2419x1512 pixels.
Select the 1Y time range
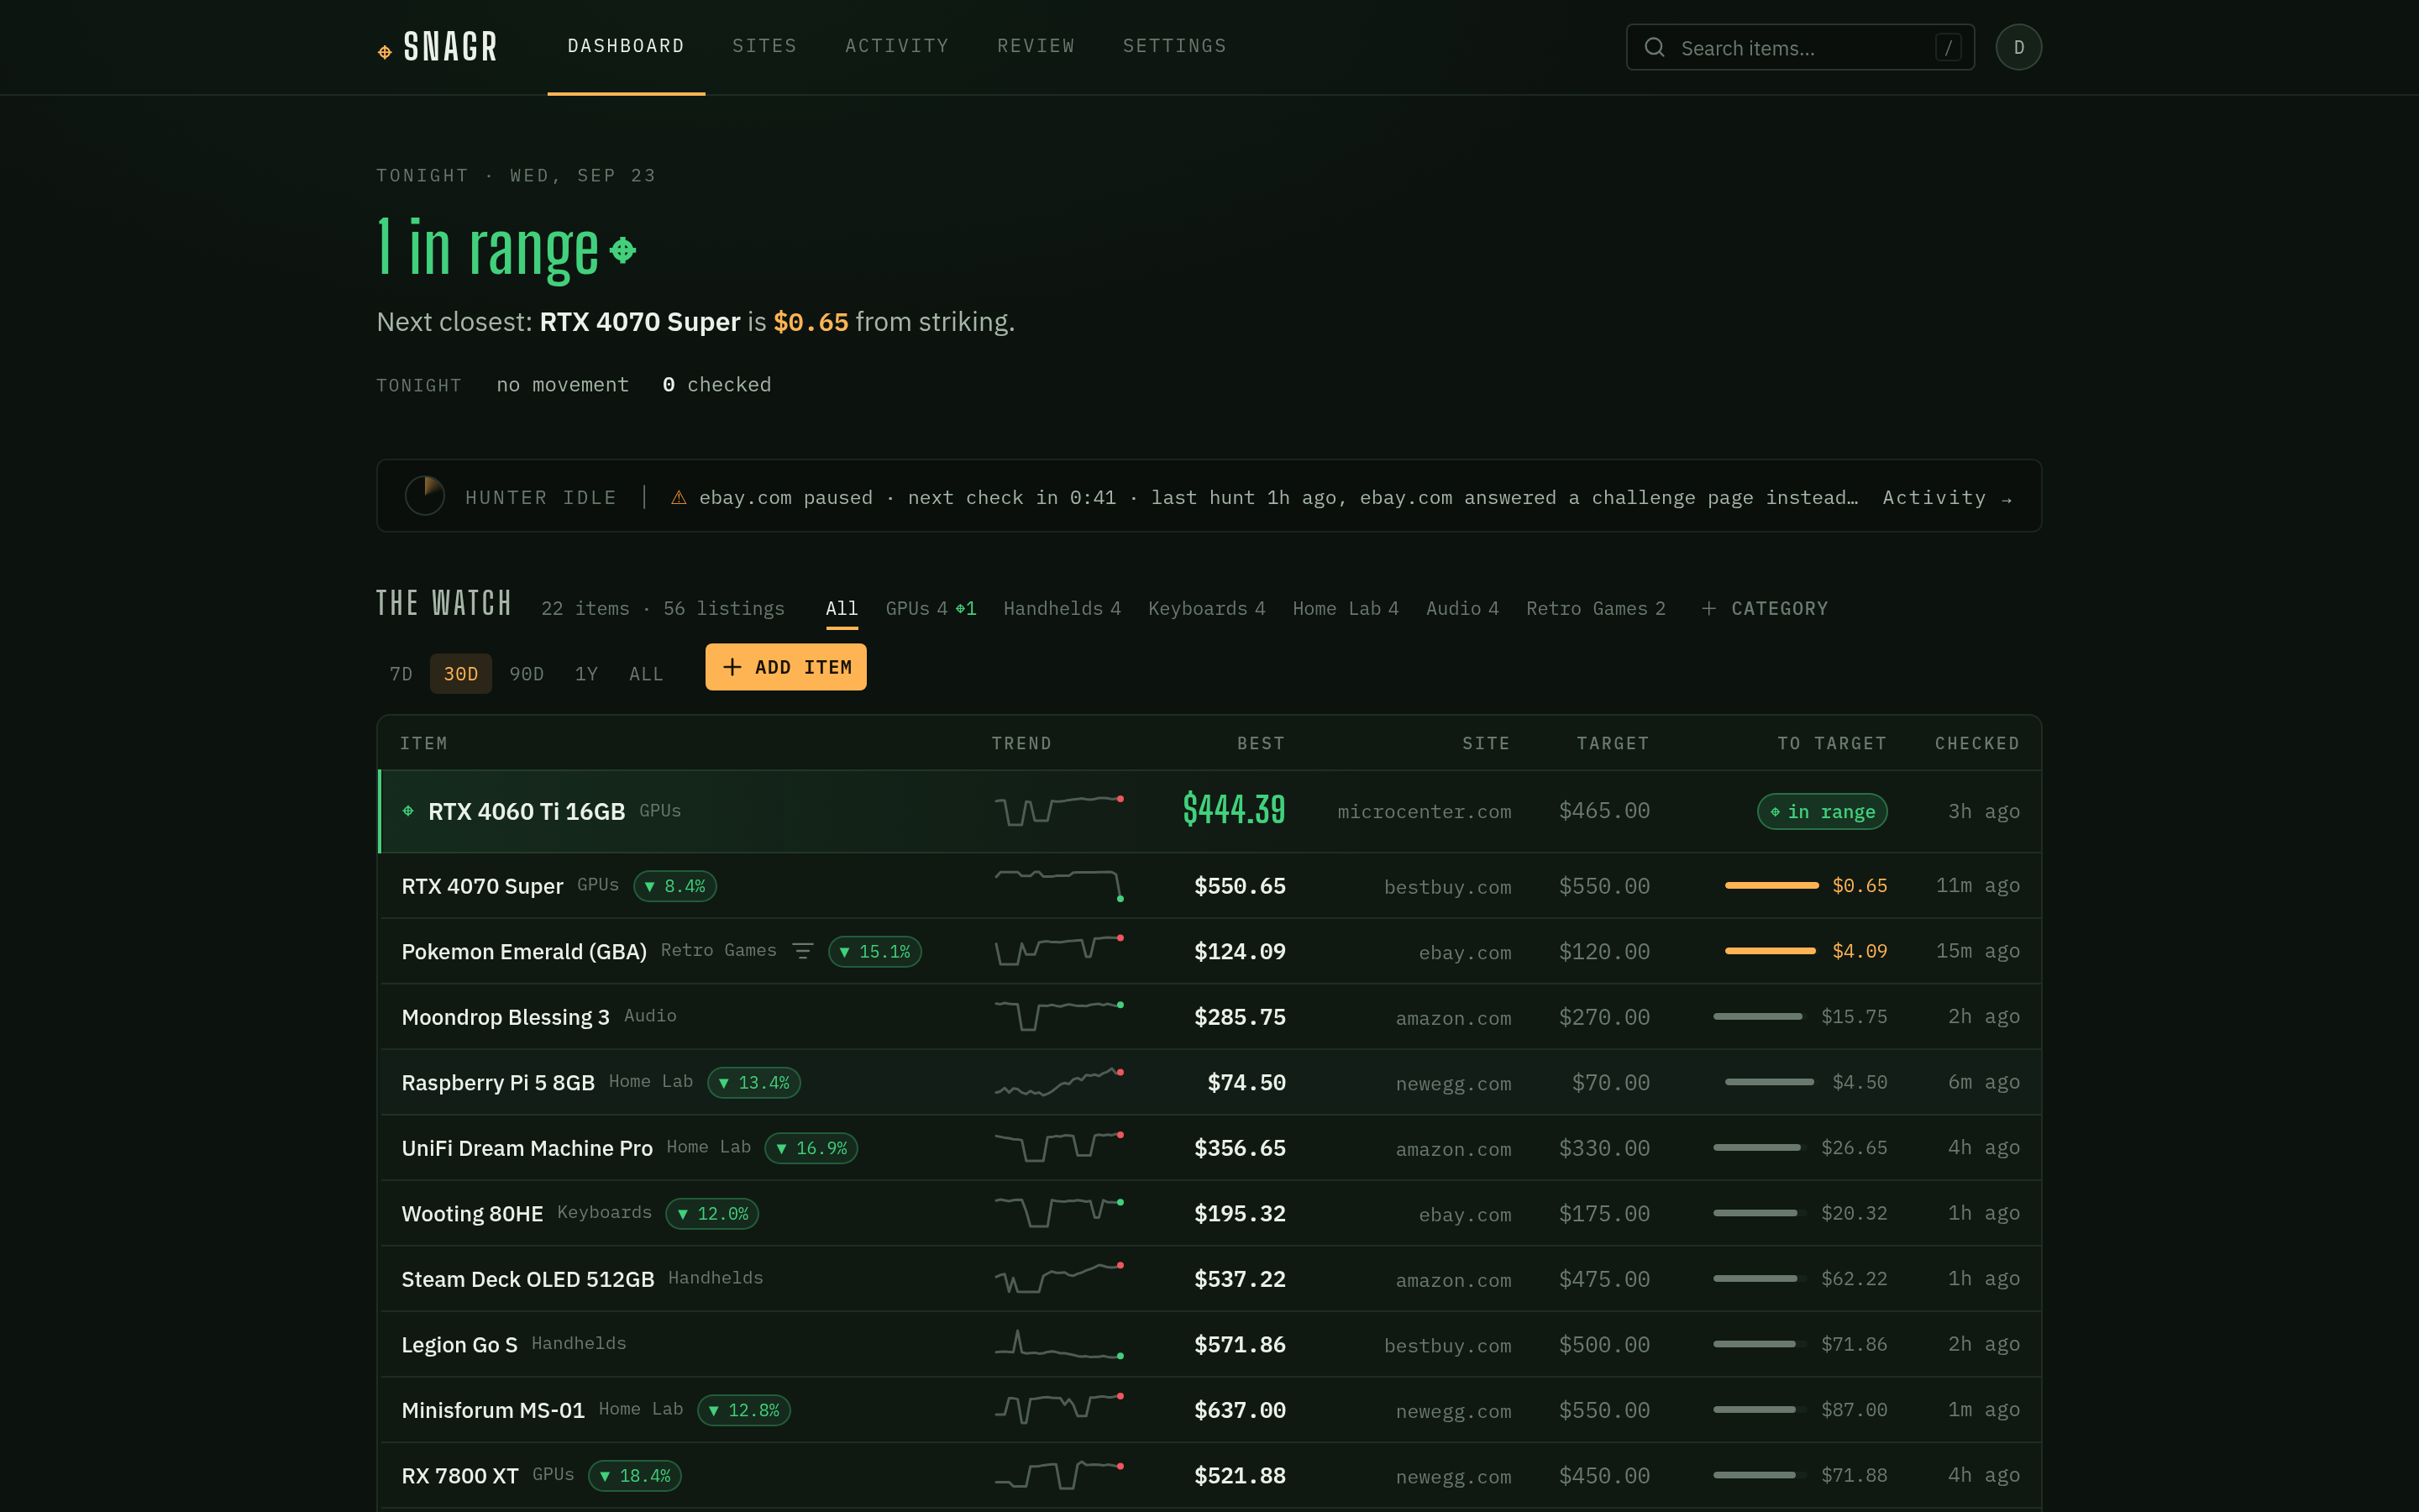tap(587, 674)
